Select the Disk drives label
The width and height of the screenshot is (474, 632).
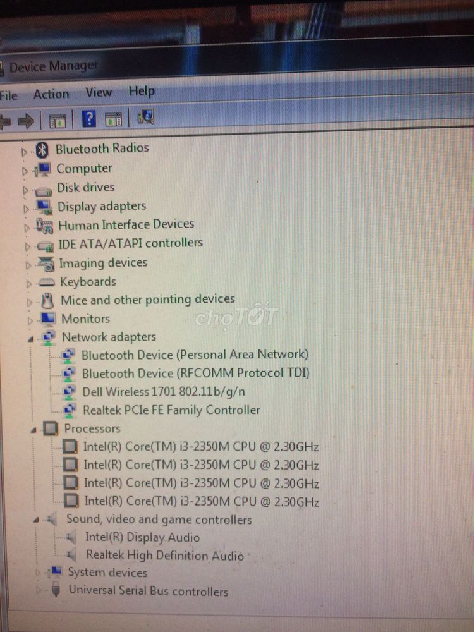[85, 188]
